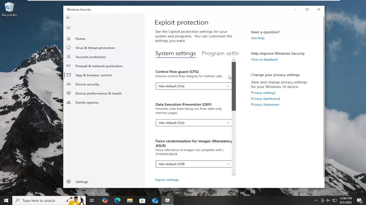Select Virus & threat protection in the sidebar

[x=104, y=48]
